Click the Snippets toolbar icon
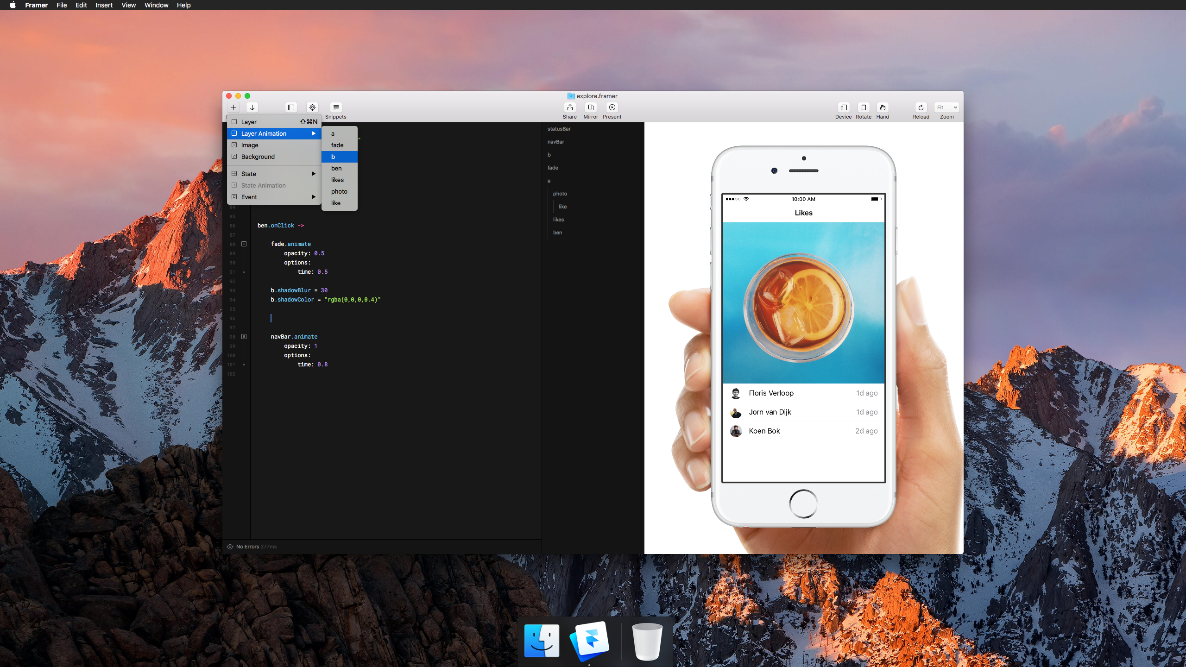The image size is (1186, 667). point(336,107)
